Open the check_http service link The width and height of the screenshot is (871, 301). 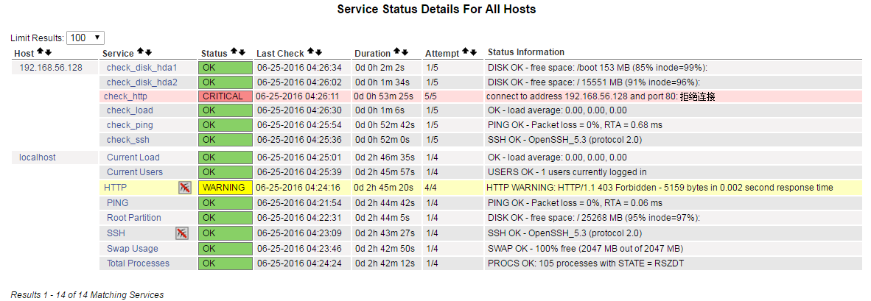pos(125,96)
